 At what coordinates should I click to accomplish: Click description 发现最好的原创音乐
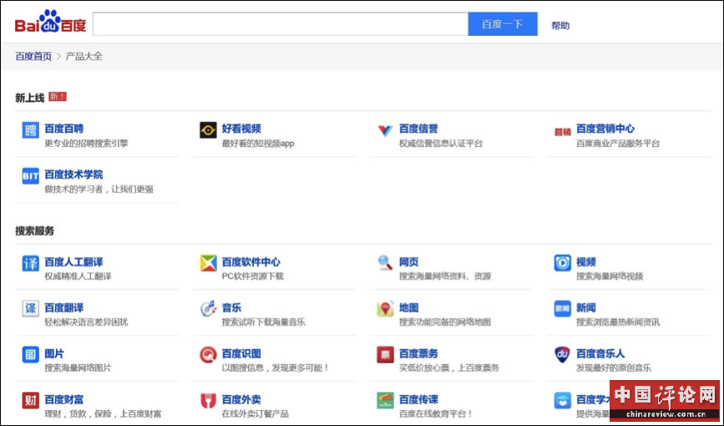tap(614, 368)
